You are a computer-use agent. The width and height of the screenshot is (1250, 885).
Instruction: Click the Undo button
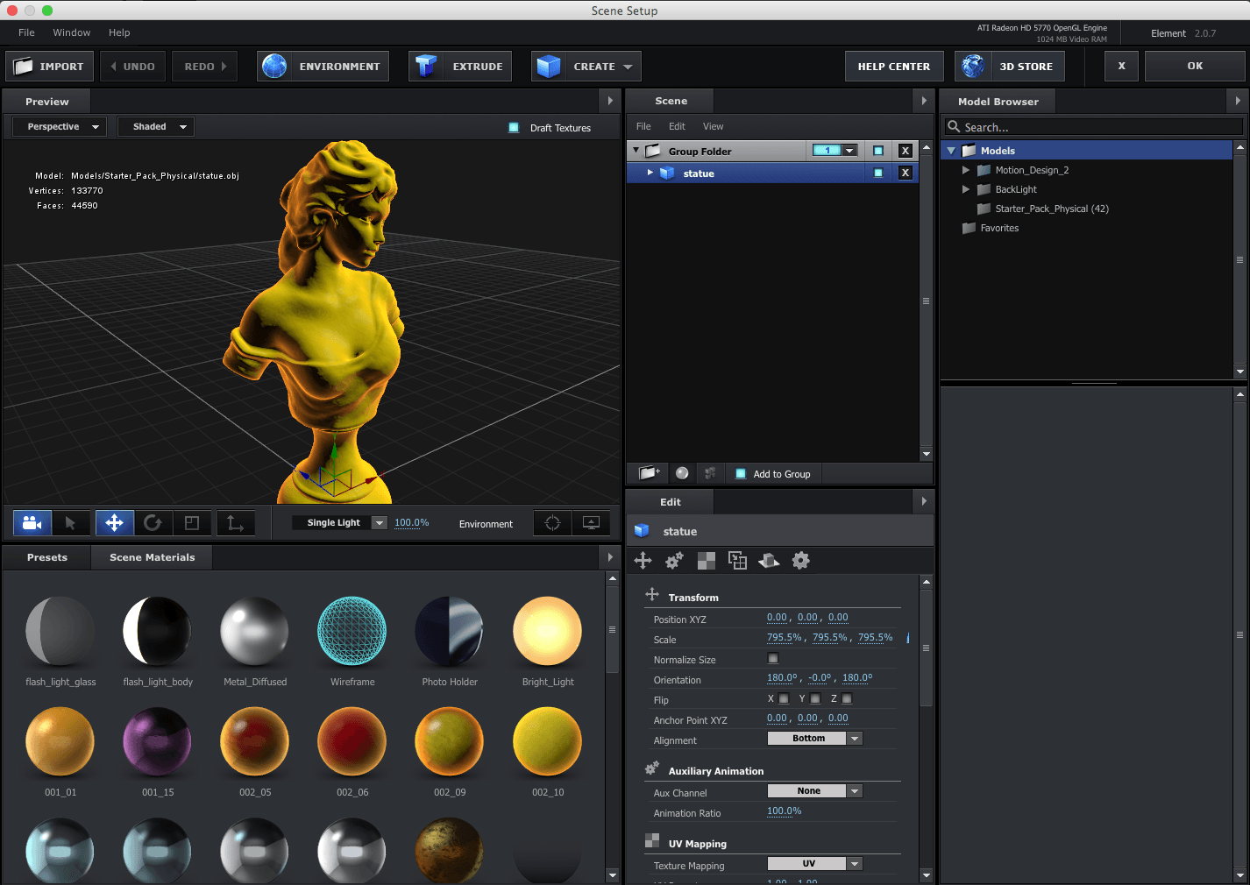pos(132,67)
